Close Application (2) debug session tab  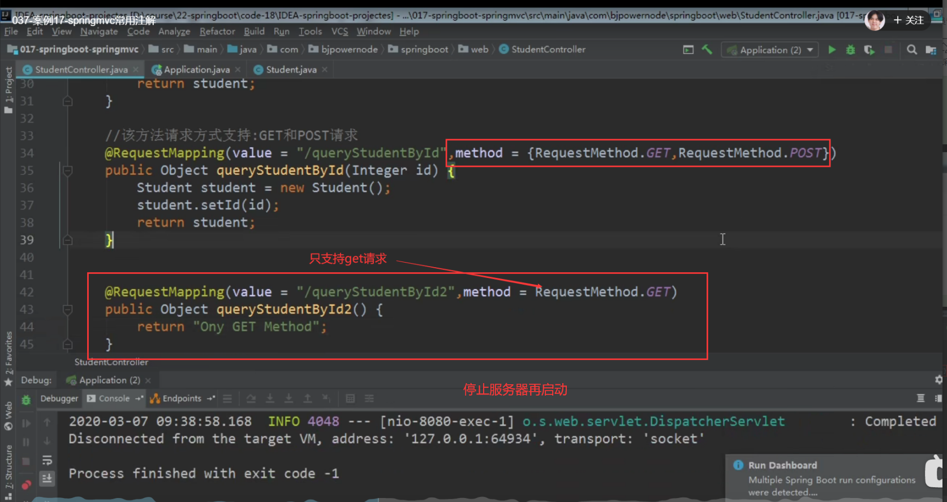[148, 380]
